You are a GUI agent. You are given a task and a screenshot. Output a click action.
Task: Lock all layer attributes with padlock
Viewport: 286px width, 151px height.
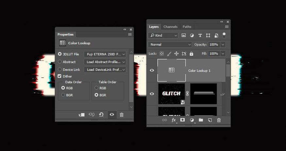point(191,54)
